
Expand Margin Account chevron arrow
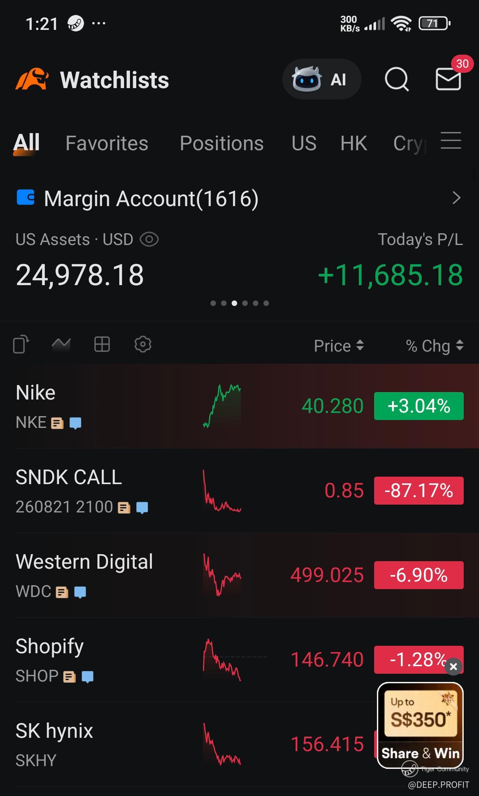[x=456, y=198]
